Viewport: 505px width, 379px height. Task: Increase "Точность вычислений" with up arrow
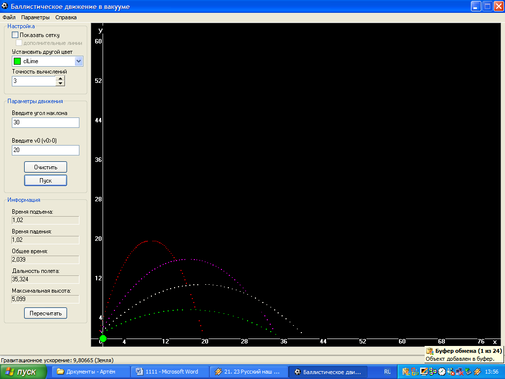(60, 78)
